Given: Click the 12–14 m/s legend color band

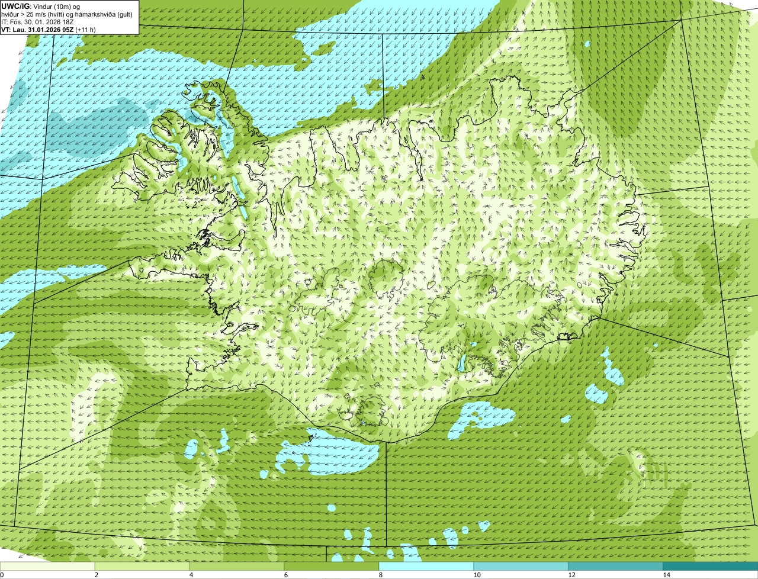Looking at the screenshot, I should tap(616, 566).
